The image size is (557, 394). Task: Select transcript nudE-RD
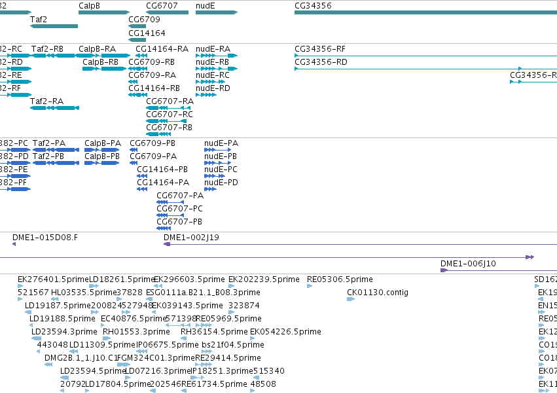click(x=213, y=88)
